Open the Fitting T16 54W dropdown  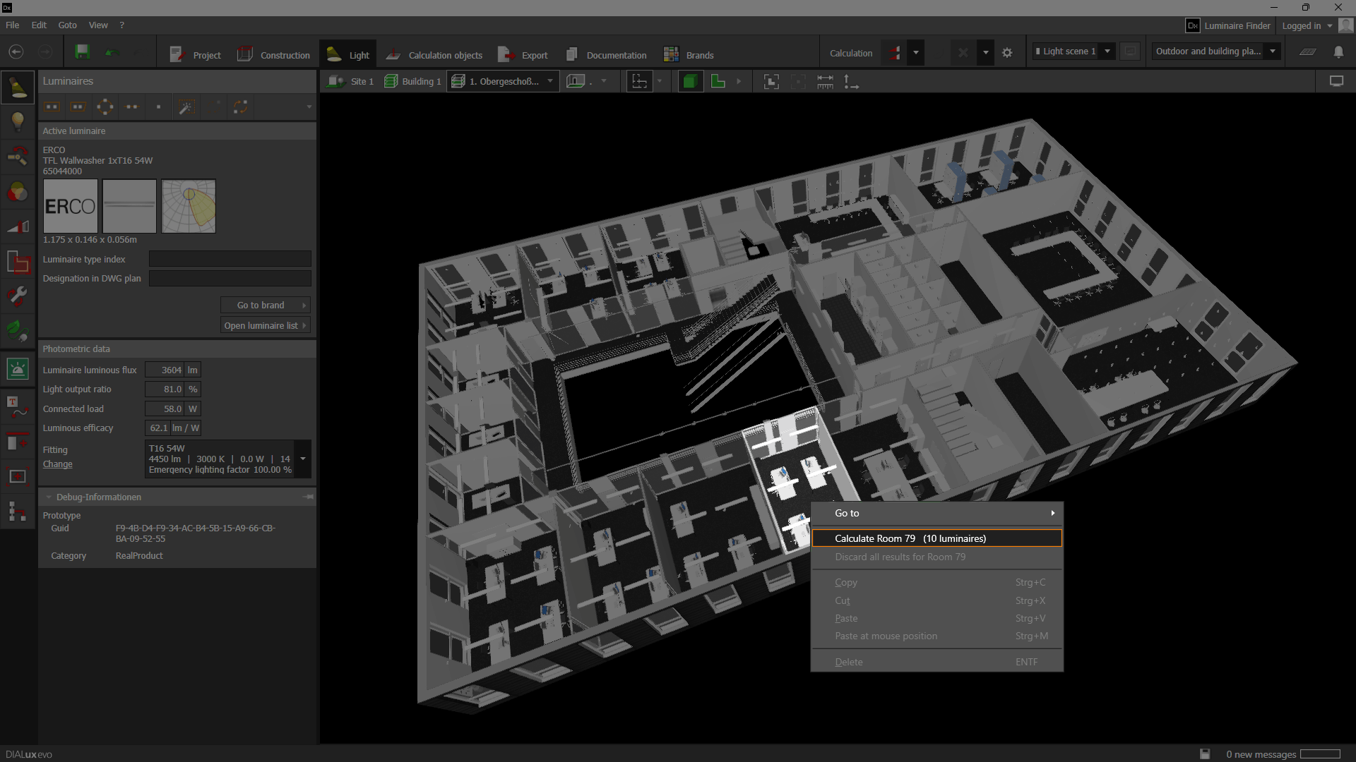(302, 459)
